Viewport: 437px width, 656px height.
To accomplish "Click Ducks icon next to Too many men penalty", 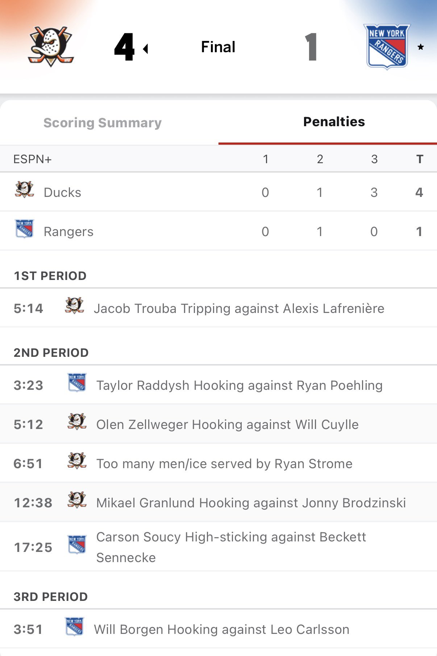I will (77, 461).
